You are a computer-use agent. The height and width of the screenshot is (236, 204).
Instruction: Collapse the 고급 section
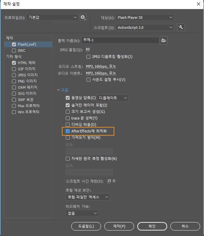coord(58,90)
